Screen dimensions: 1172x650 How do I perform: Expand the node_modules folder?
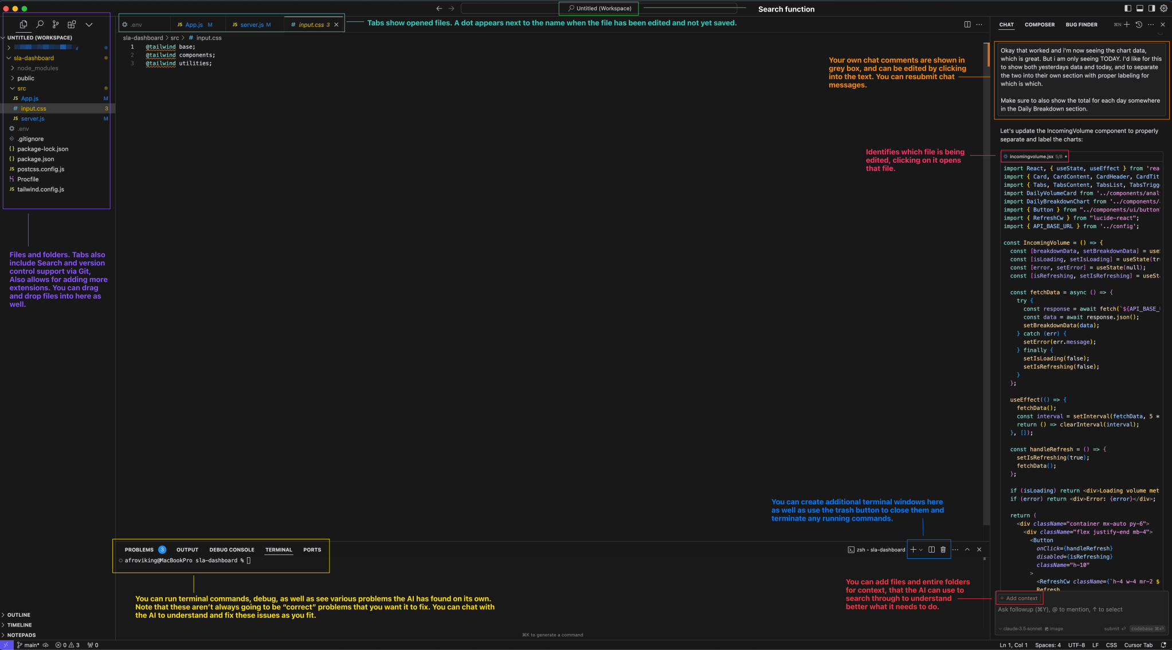click(37, 68)
